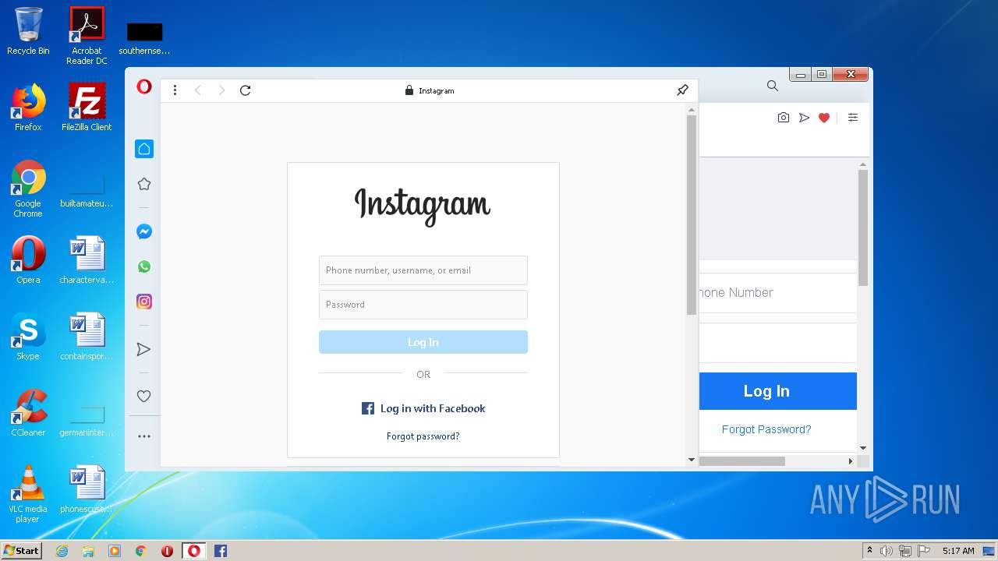Open Instagram icon in Opera sidebar
998x561 pixels.
(143, 302)
